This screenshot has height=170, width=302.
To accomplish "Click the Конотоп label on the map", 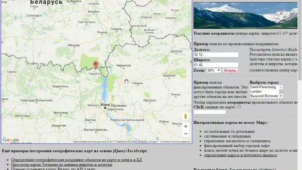I will 169,76.
